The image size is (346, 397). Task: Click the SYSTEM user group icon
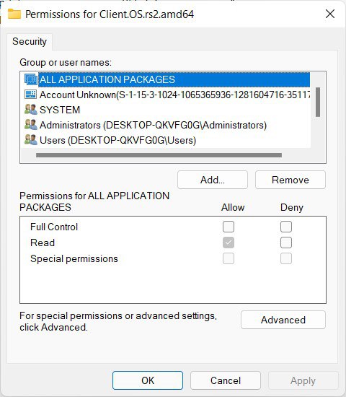[31, 110]
